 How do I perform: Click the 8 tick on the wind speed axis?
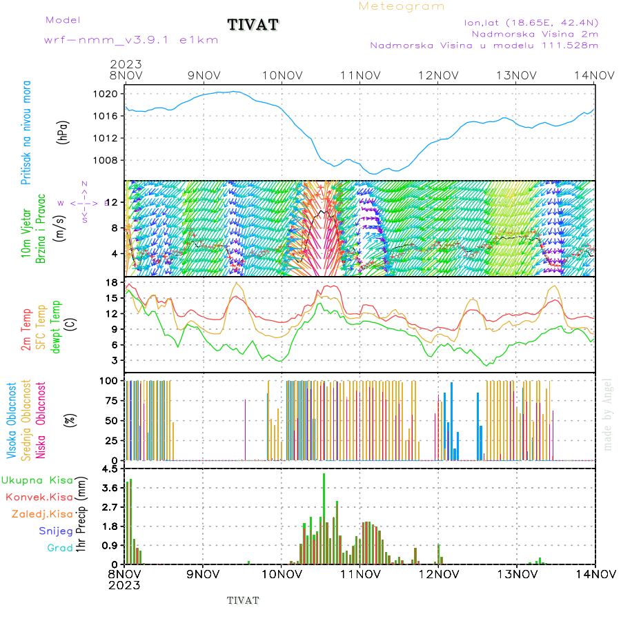[x=115, y=228]
